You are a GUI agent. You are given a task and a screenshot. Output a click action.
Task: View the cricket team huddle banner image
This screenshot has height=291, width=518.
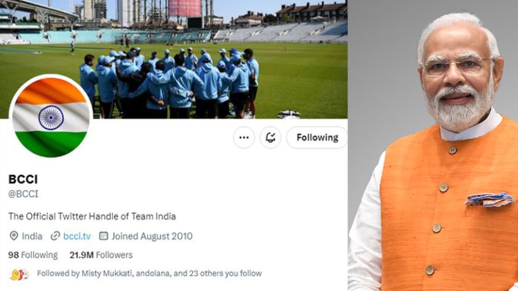click(174, 59)
